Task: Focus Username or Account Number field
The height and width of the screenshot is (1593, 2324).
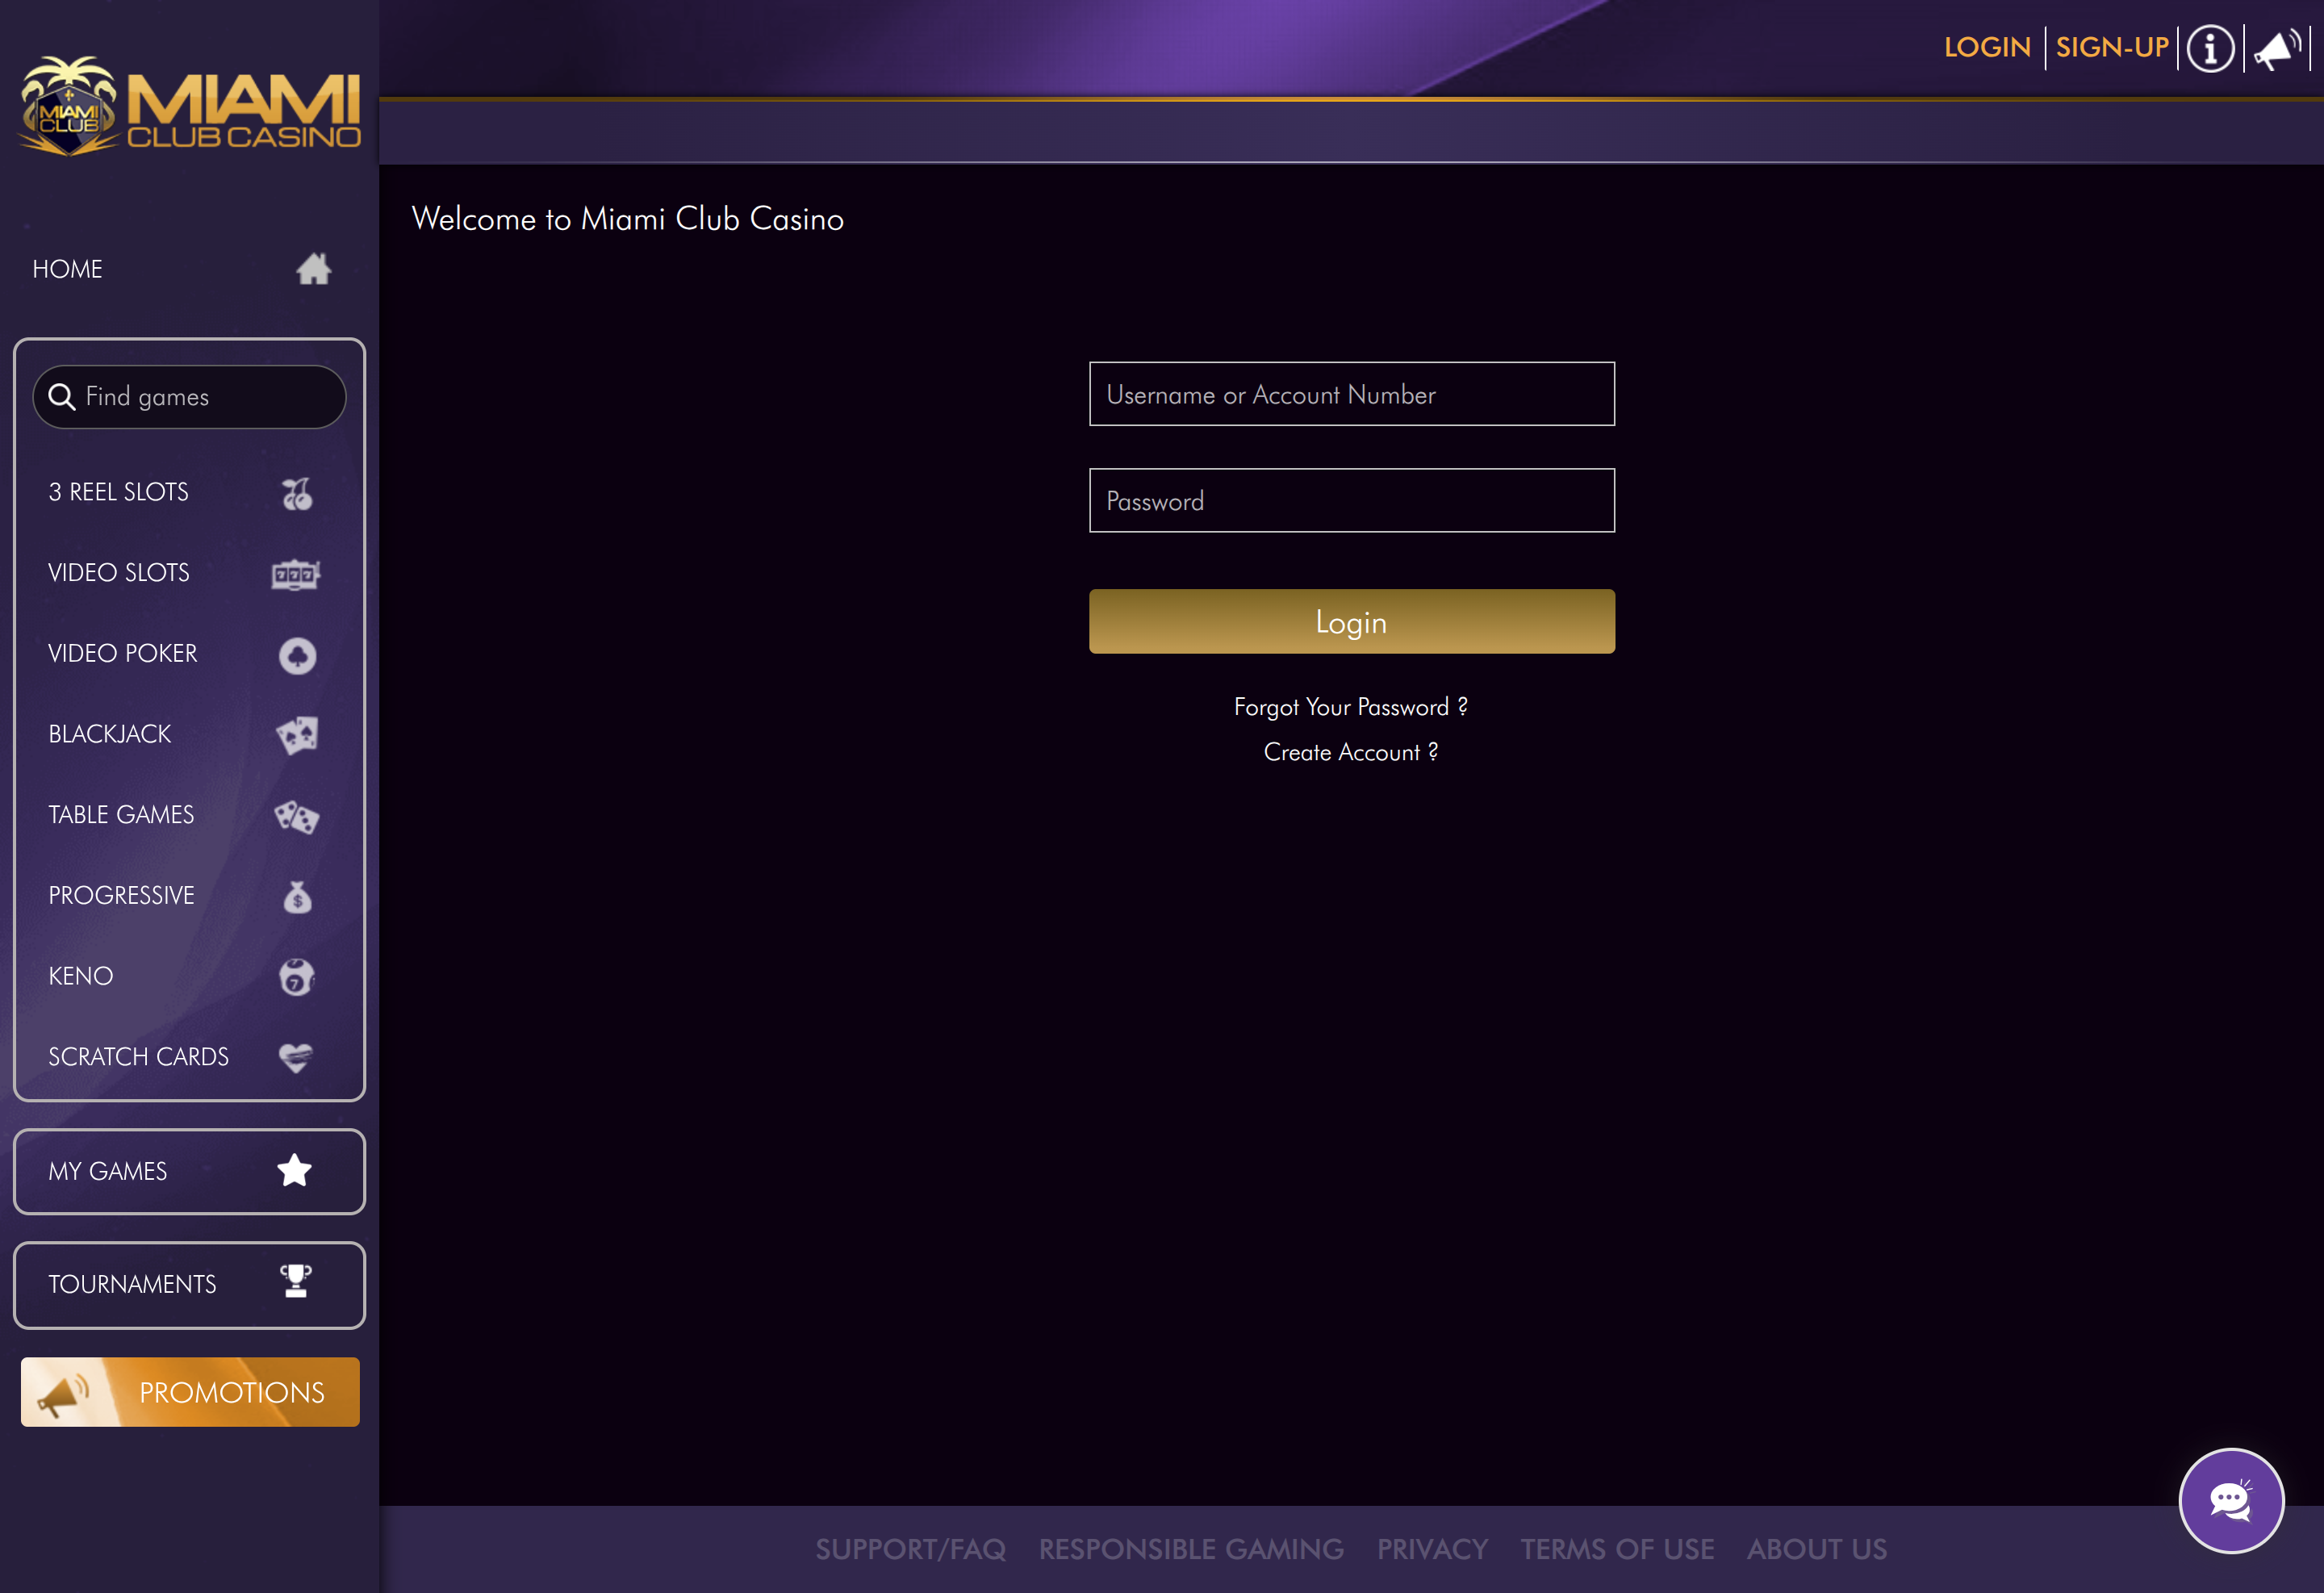Action: tap(1352, 394)
